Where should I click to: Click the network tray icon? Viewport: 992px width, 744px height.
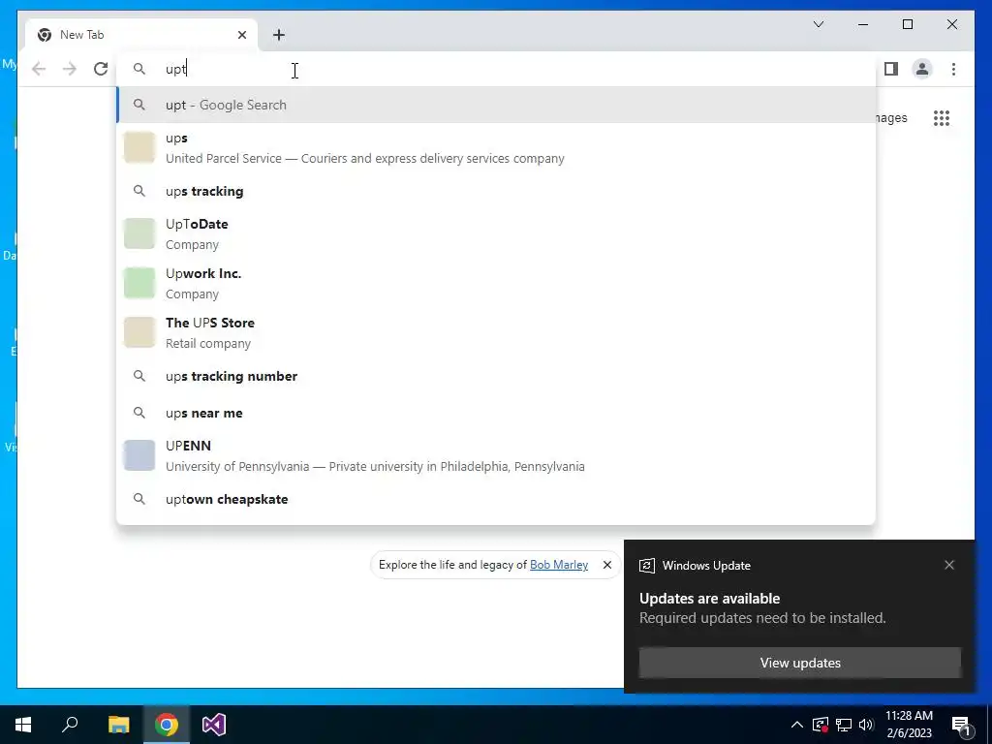[844, 725]
